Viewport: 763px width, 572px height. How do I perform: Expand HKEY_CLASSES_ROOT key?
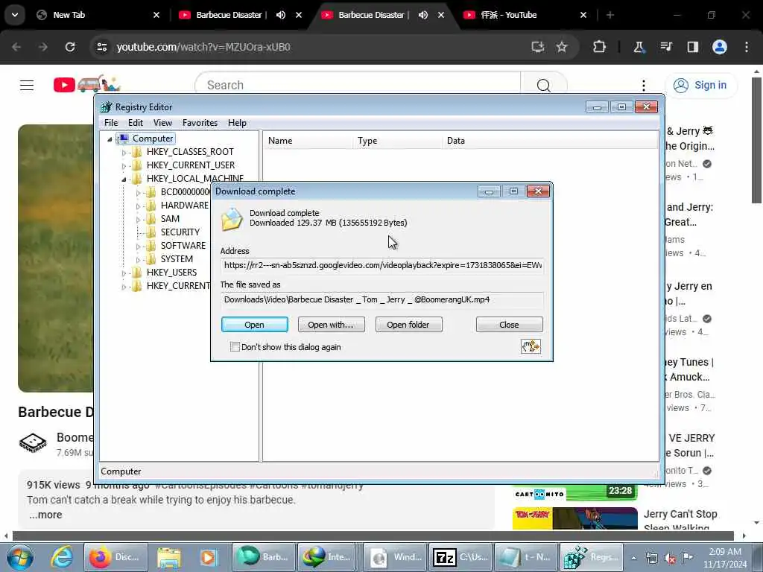point(124,152)
